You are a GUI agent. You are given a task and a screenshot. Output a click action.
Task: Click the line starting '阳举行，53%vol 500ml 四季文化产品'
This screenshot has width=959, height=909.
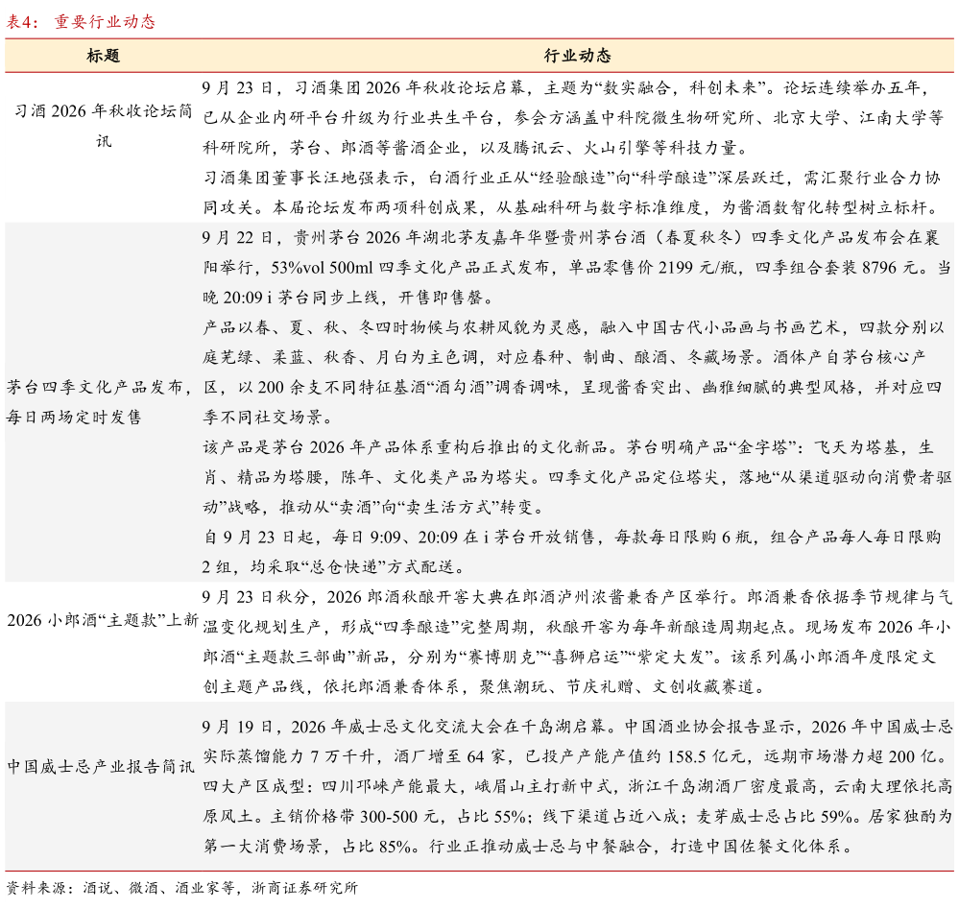coord(577,267)
